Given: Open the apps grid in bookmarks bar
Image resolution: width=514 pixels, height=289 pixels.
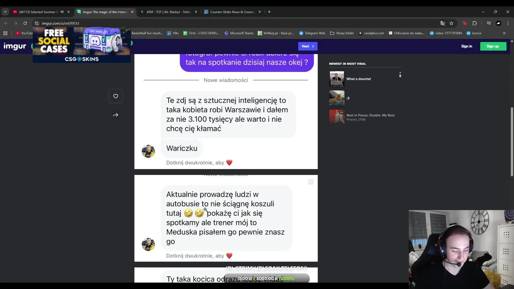Looking at the screenshot, I should (x=5, y=33).
